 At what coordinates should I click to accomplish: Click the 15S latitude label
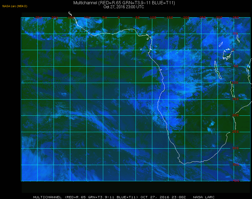[236, 99]
